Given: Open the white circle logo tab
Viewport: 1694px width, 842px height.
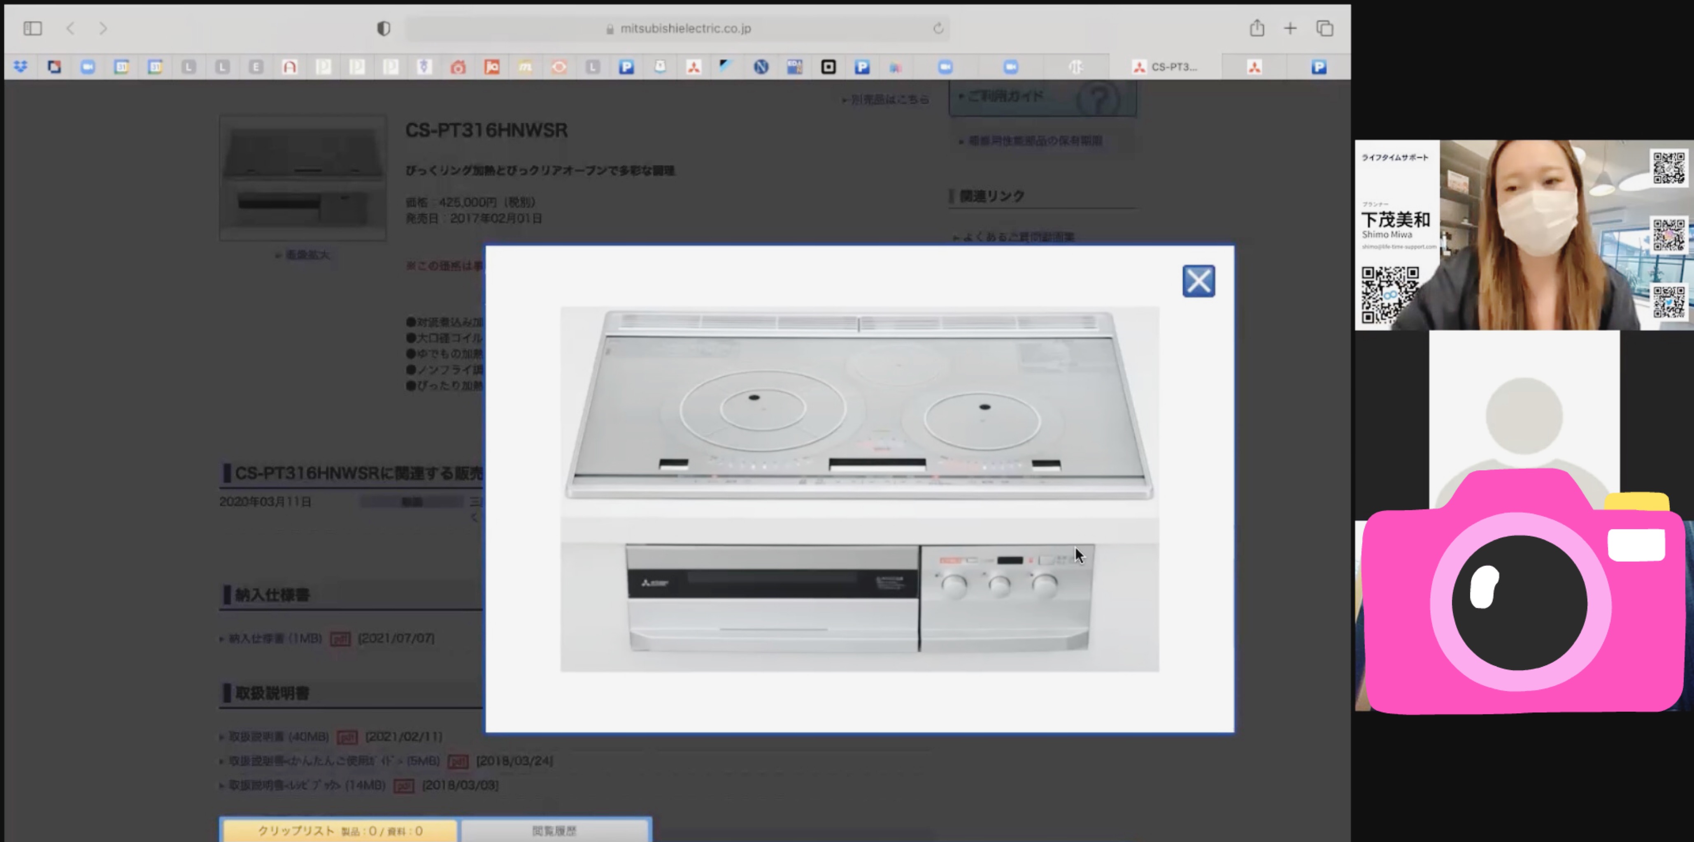Looking at the screenshot, I should [x=1076, y=66].
